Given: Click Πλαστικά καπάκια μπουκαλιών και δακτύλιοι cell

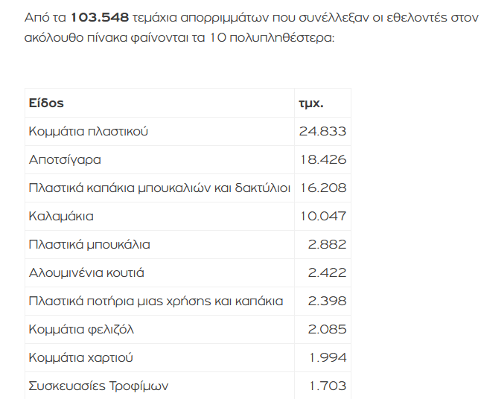Looking at the screenshot, I should [159, 188].
